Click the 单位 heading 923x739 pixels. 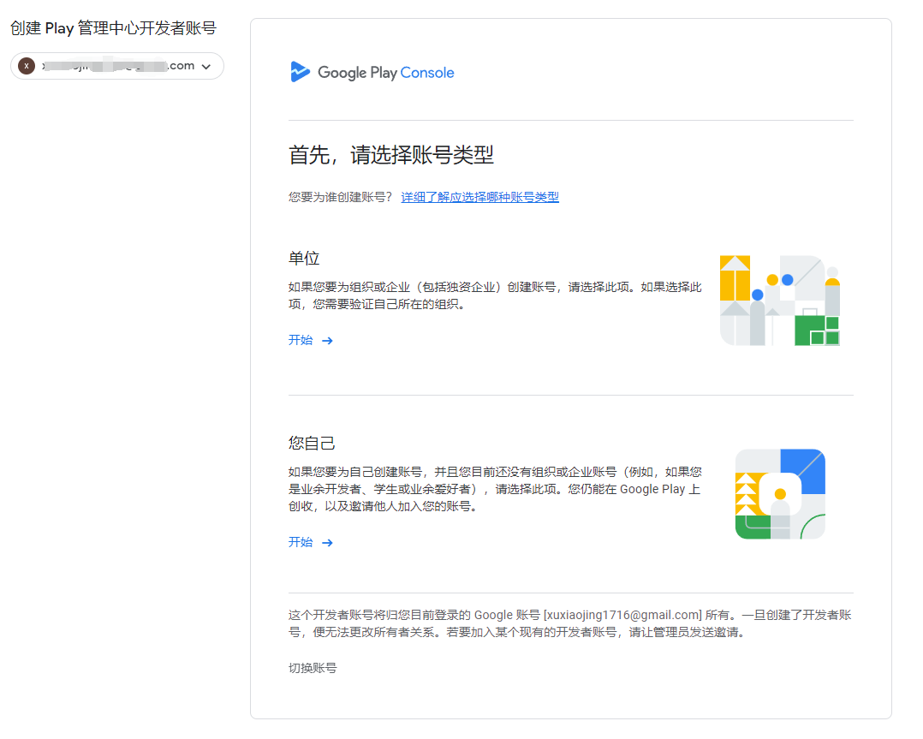pos(304,258)
